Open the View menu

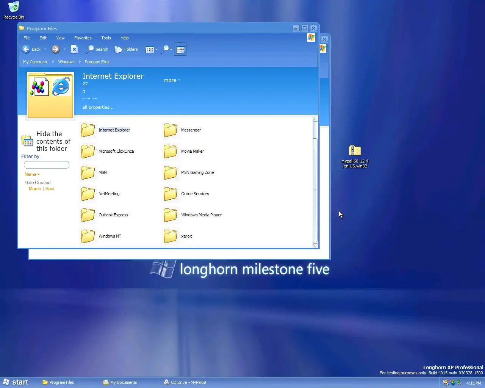tap(60, 38)
